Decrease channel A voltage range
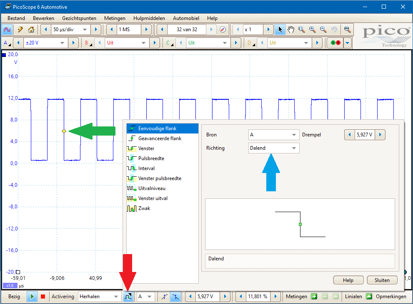Viewport: 413px width, 304px height. (18, 43)
